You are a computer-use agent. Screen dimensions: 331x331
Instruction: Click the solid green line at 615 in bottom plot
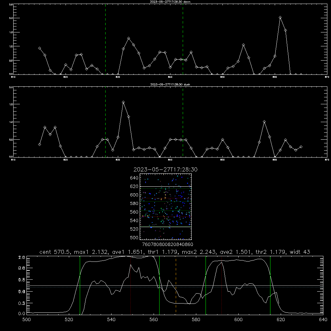point(270,285)
